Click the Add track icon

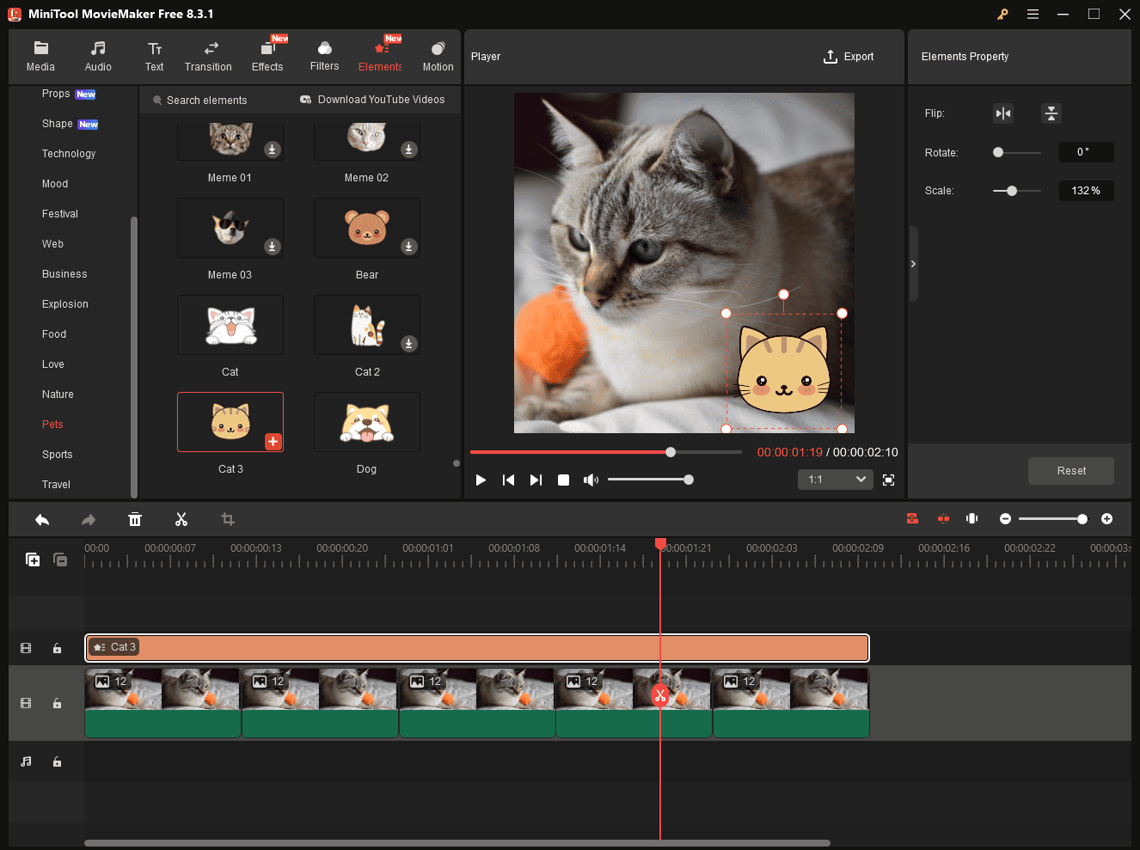[x=33, y=560]
